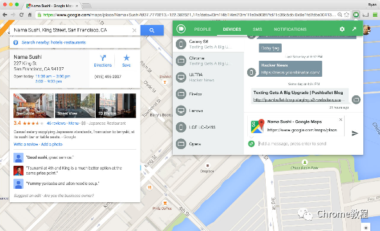This screenshot has width=380, height=231.
Task: Click the user profile avatar top right
Action: click(367, 29)
